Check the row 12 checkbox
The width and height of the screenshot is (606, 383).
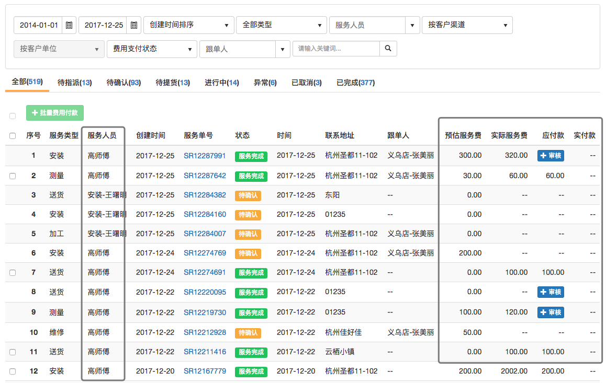[x=13, y=372]
